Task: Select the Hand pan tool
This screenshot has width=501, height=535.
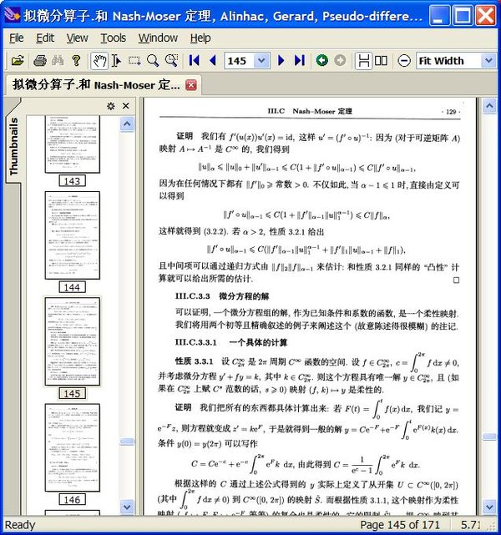Action: pyautogui.click(x=99, y=61)
